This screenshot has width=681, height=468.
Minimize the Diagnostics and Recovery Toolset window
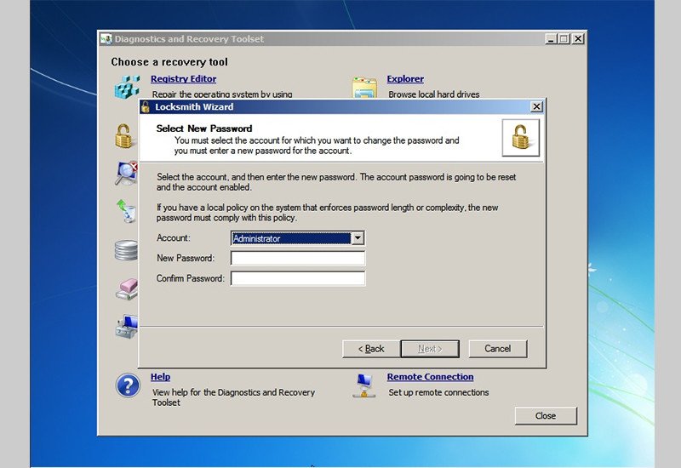552,39
